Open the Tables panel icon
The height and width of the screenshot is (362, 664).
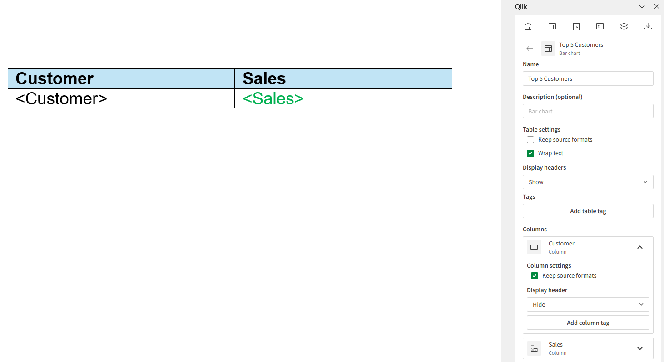point(552,26)
